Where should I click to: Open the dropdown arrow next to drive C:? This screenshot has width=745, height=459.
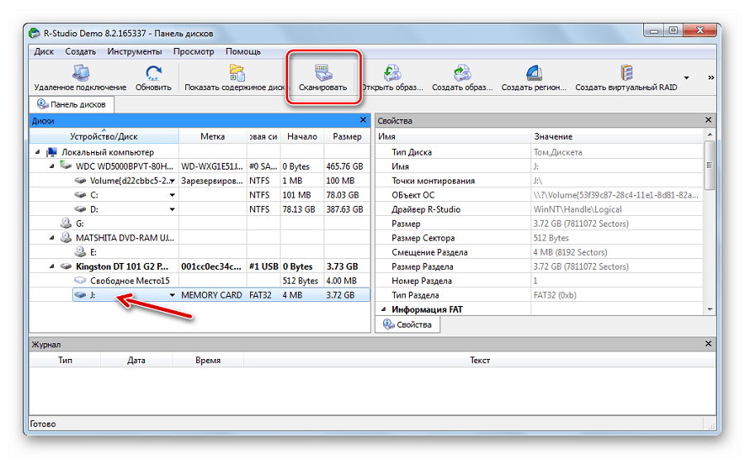tap(172, 194)
